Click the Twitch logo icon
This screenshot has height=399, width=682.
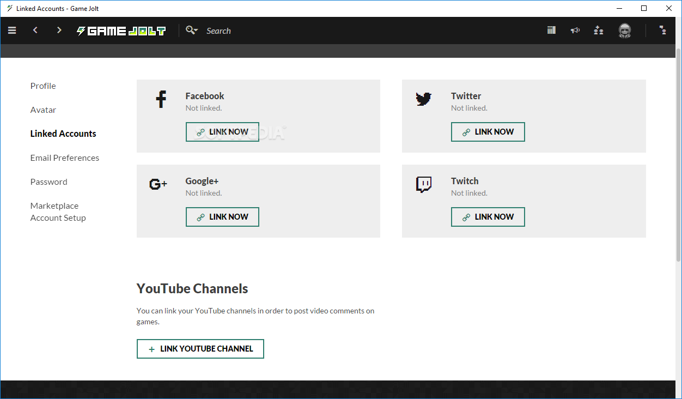(424, 184)
